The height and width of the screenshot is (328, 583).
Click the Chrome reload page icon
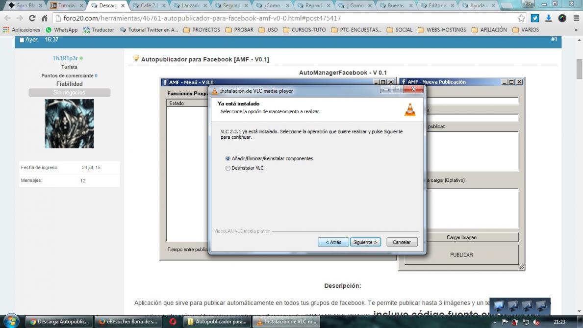[32, 18]
